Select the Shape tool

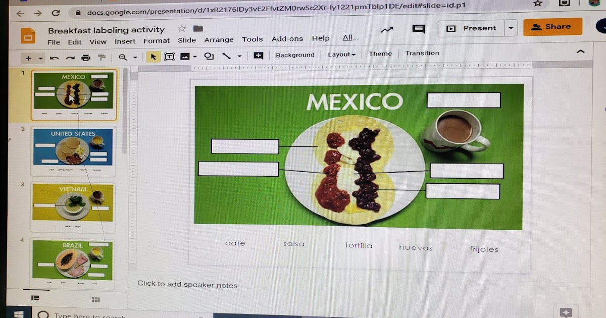(209, 57)
